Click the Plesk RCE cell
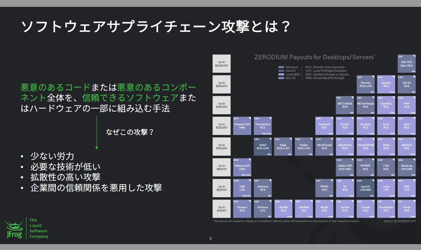The width and height of the screenshot is (421, 250). coord(386,147)
